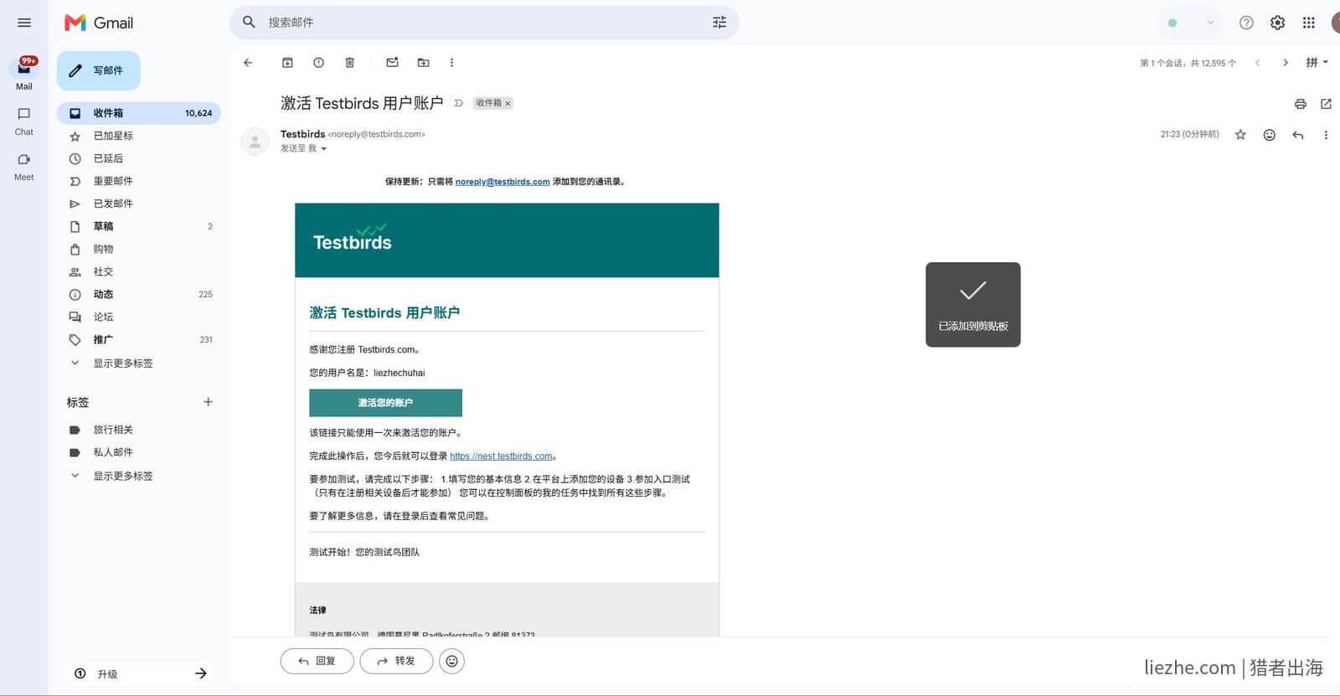
Task: Open 推广 promotions category
Action: click(x=139, y=339)
